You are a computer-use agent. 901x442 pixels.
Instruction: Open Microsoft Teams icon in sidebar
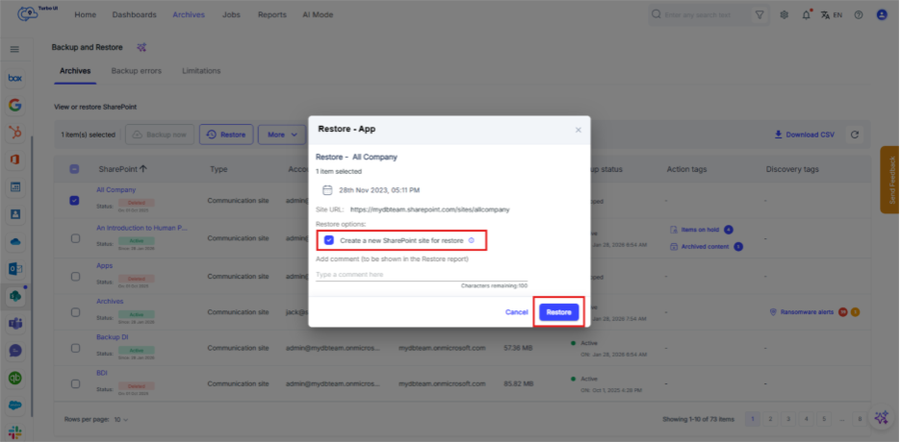coord(15,324)
